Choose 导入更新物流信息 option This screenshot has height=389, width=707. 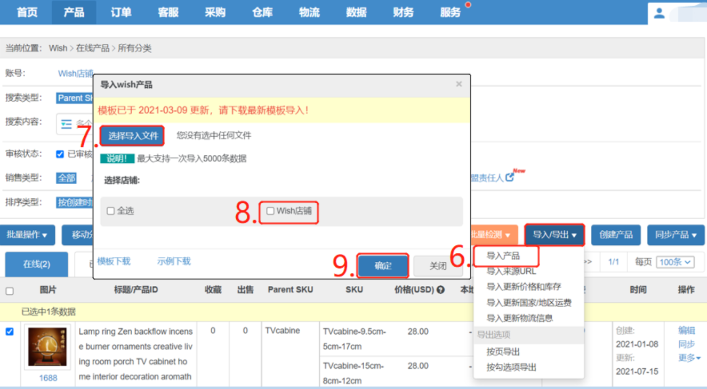pos(519,318)
